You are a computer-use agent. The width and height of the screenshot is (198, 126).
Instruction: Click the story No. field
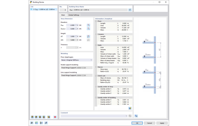63,10
